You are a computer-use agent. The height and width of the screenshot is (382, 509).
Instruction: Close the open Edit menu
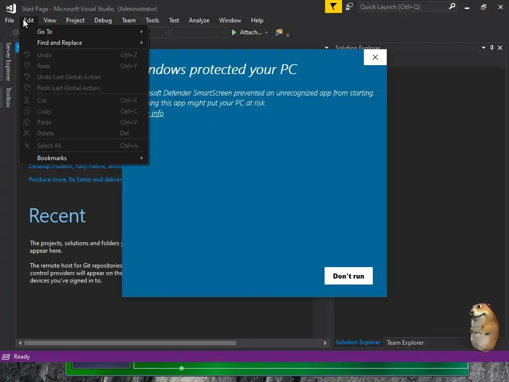pos(28,20)
